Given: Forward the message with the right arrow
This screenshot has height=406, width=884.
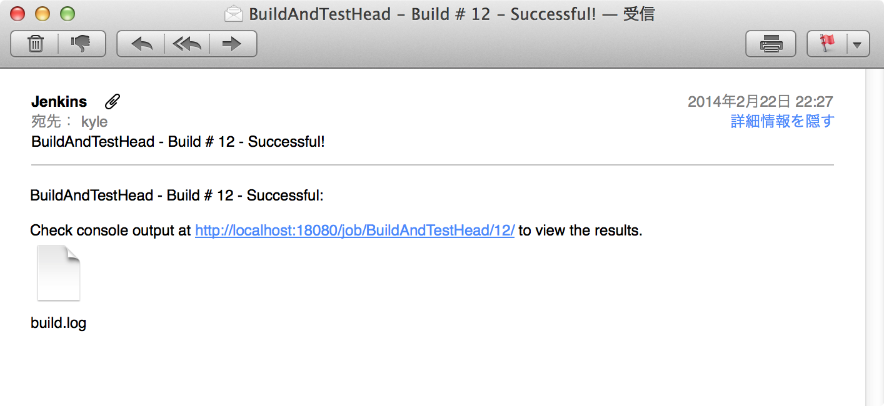Looking at the screenshot, I should tap(233, 44).
